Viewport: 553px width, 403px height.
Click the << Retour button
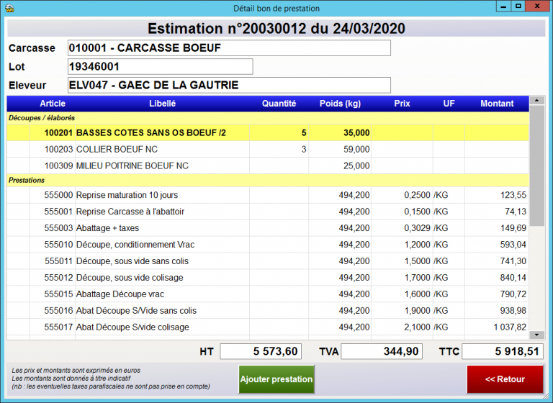point(505,379)
